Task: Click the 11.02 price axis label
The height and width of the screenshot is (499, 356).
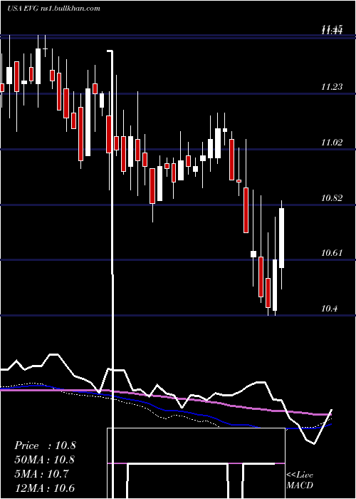Action: 332,143
